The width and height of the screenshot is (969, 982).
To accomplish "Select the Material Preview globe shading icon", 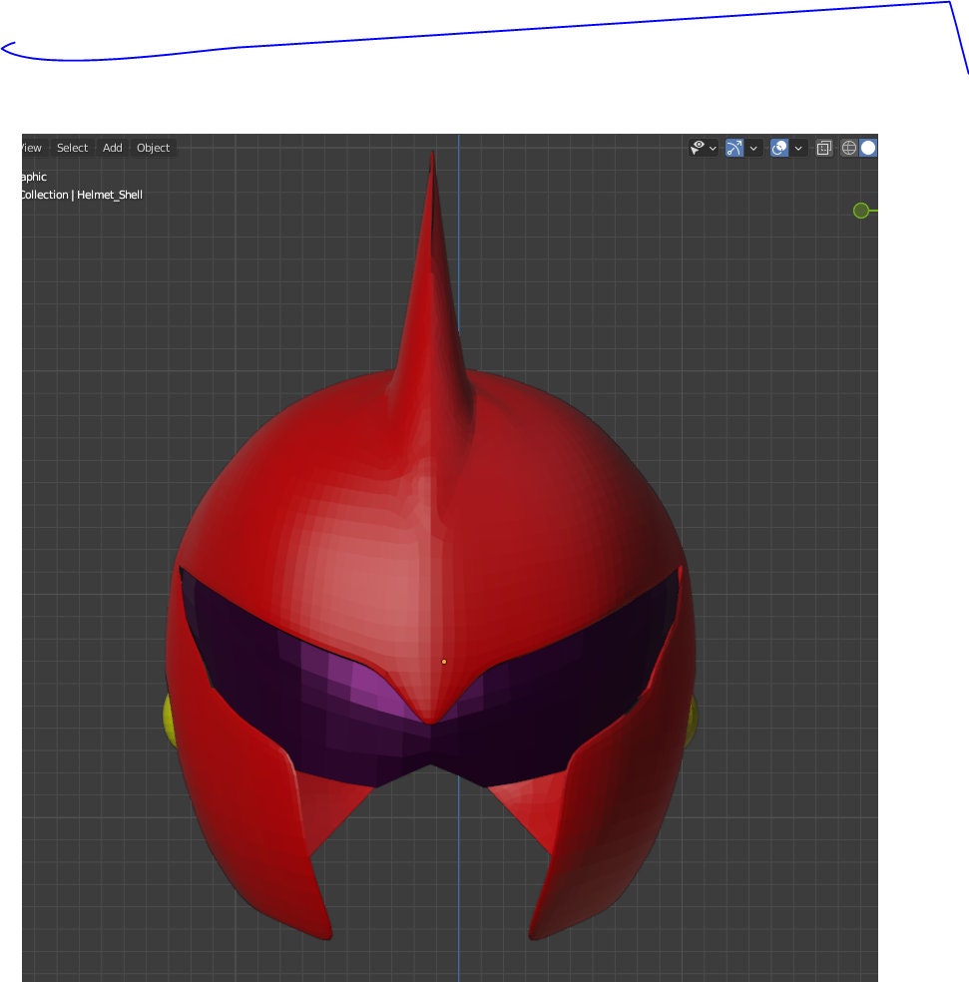I will click(x=849, y=148).
